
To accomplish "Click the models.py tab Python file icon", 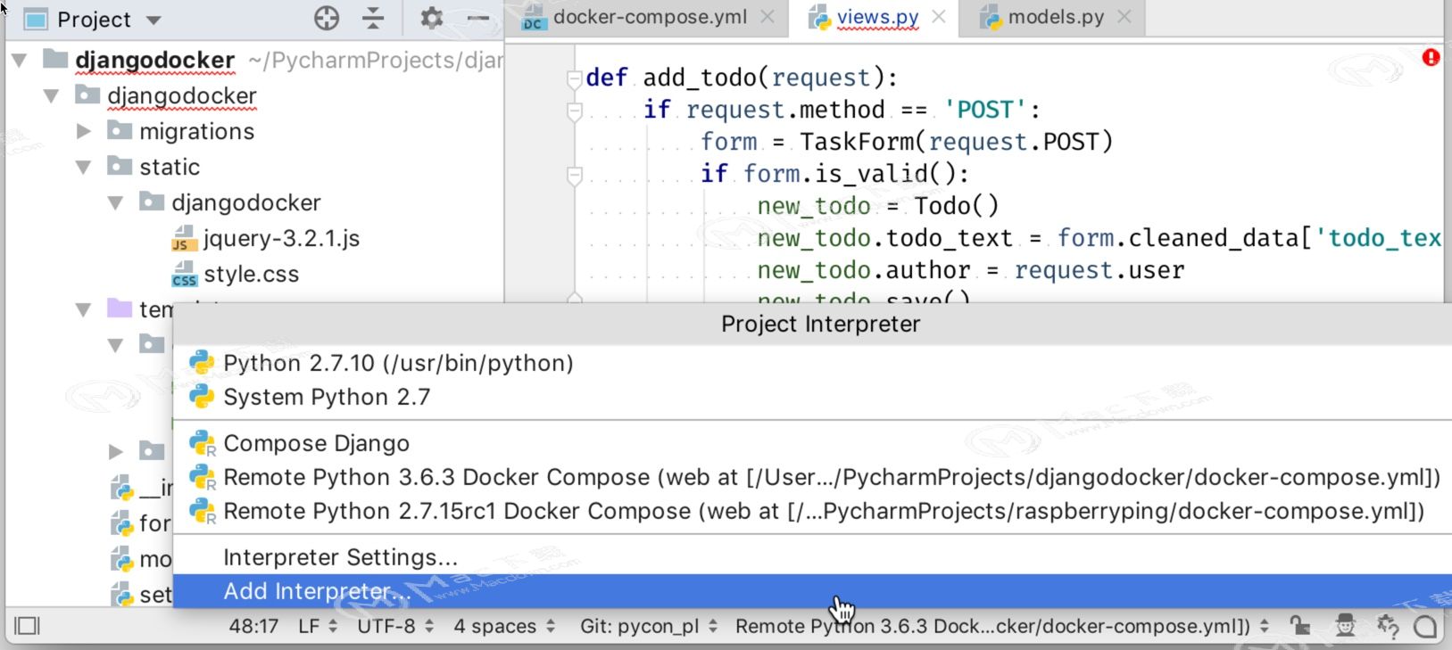I will coord(990,18).
